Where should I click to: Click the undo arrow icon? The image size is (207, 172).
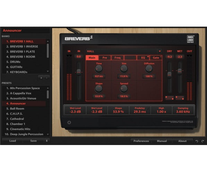(x=197, y=141)
